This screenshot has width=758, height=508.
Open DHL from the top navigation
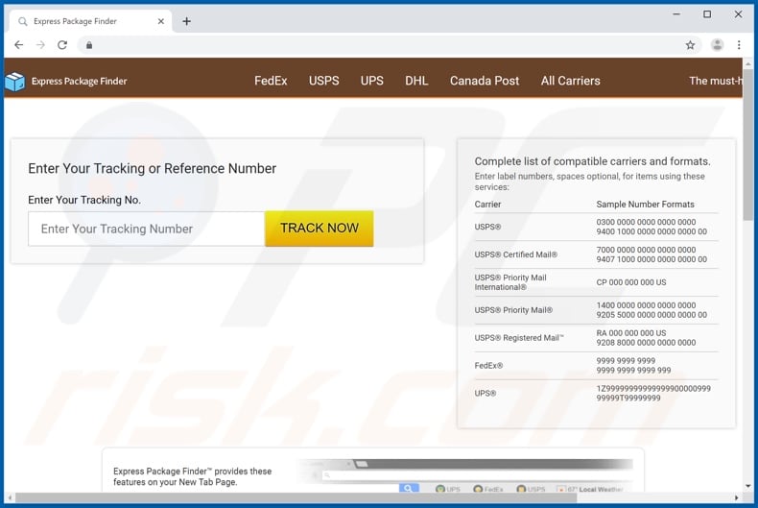point(416,81)
